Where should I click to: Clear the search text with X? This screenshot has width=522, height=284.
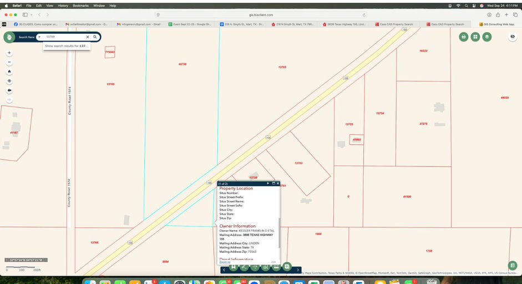point(87,37)
